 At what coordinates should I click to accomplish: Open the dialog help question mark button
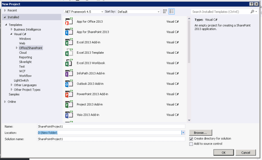[x=251, y=4]
